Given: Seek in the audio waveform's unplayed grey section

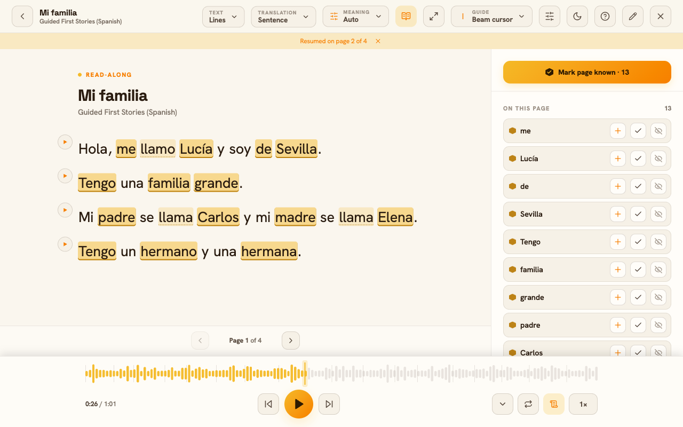Looking at the screenshot, I should point(452,374).
